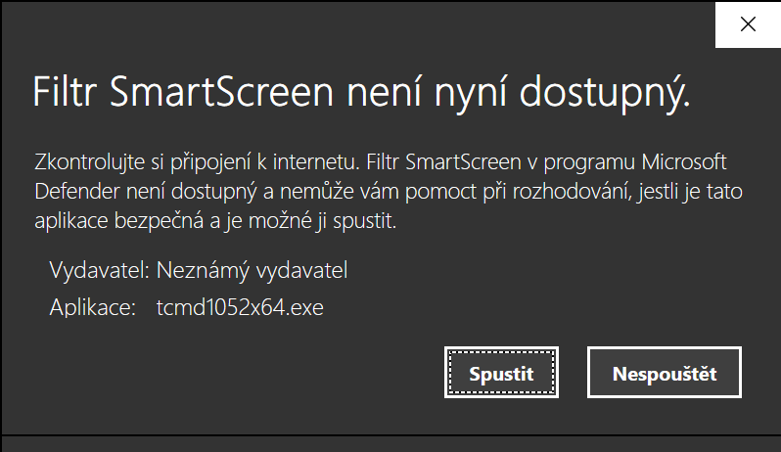Run the app anyway via Spustit

pyautogui.click(x=501, y=373)
